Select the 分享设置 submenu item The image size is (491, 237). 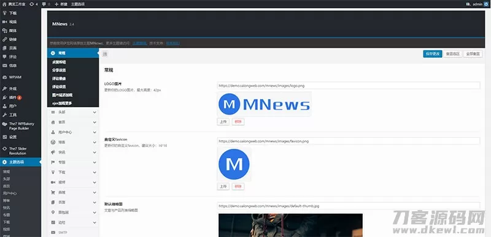[x=59, y=70]
